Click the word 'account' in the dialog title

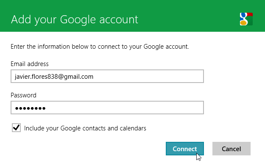click(x=119, y=20)
